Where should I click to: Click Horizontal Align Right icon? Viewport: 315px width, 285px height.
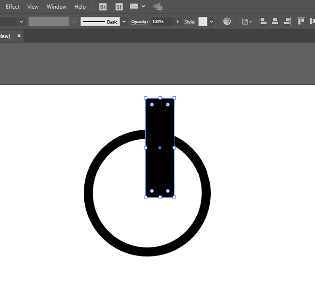287,22
